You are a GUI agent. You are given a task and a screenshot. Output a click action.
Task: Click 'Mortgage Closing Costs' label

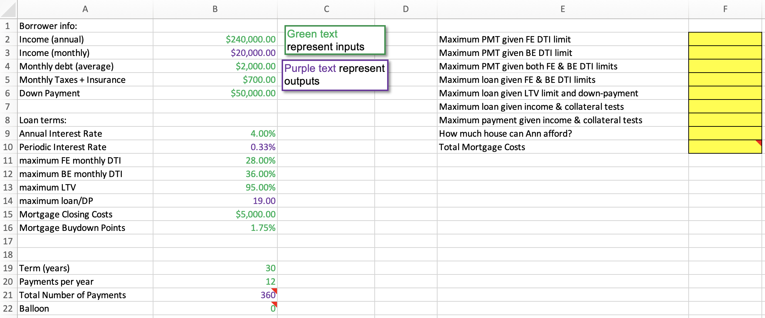pos(85,214)
